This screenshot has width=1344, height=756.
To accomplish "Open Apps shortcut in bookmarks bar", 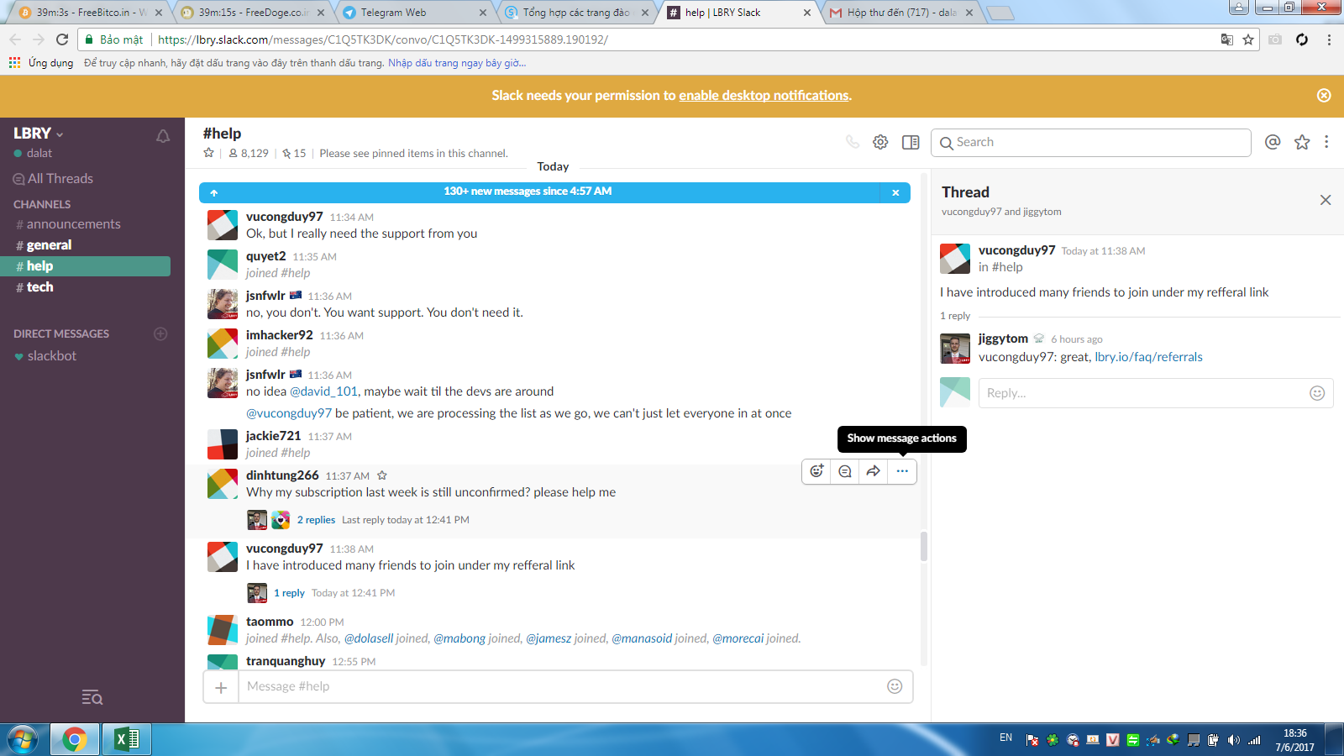I will pyautogui.click(x=41, y=63).
